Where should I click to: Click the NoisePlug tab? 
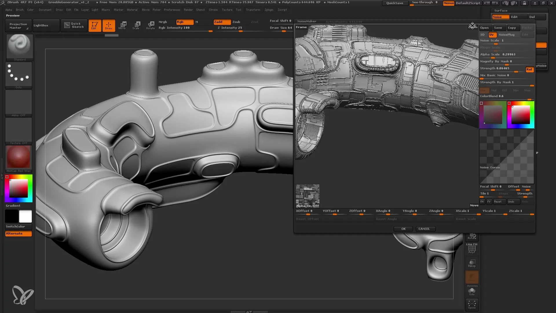click(x=506, y=34)
